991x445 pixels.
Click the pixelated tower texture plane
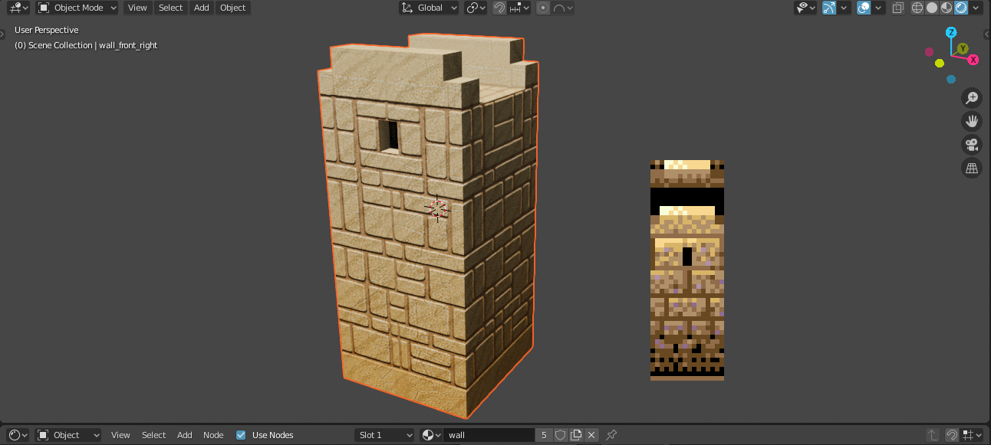tap(687, 270)
